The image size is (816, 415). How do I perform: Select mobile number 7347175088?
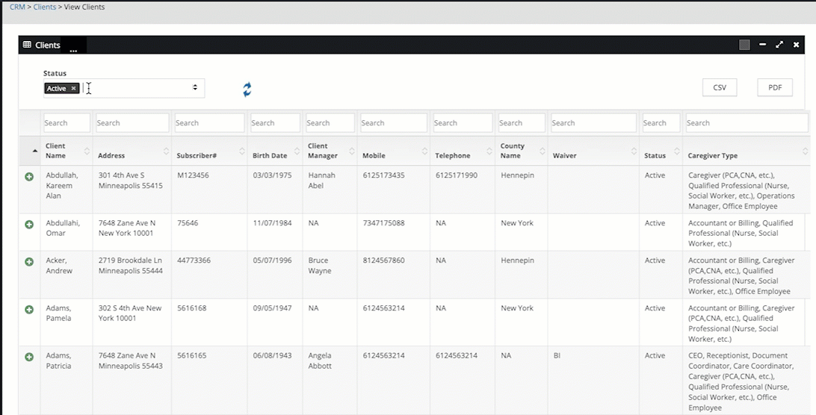pyautogui.click(x=383, y=223)
